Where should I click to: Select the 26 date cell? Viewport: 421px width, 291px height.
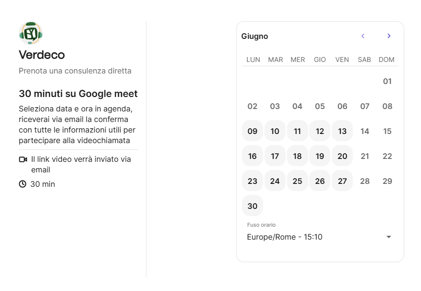(320, 181)
